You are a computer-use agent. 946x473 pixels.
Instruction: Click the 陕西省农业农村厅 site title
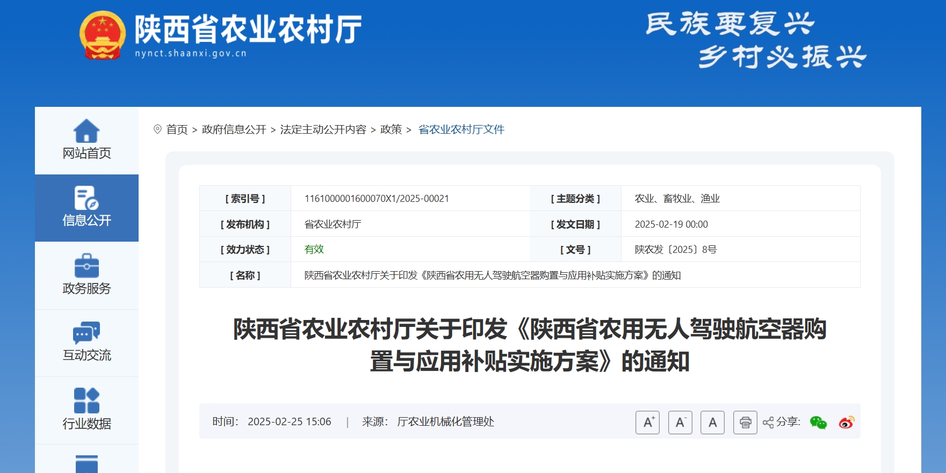pyautogui.click(x=248, y=29)
